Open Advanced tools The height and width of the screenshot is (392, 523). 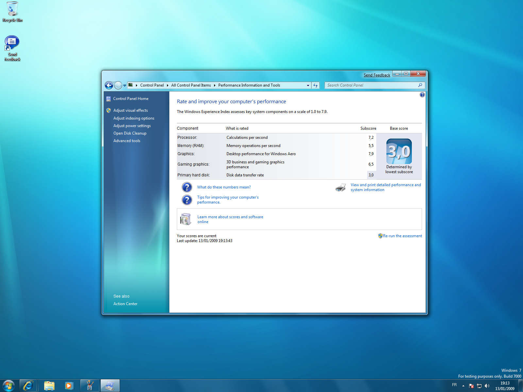pos(127,141)
